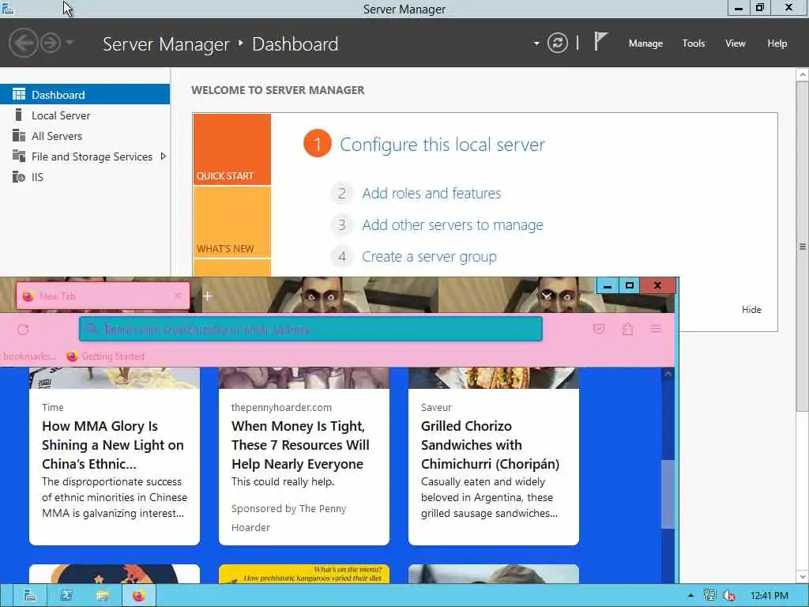Screen dimensions: 809x607
Task: Close the Firefox New Tab tab
Action: coord(178,296)
